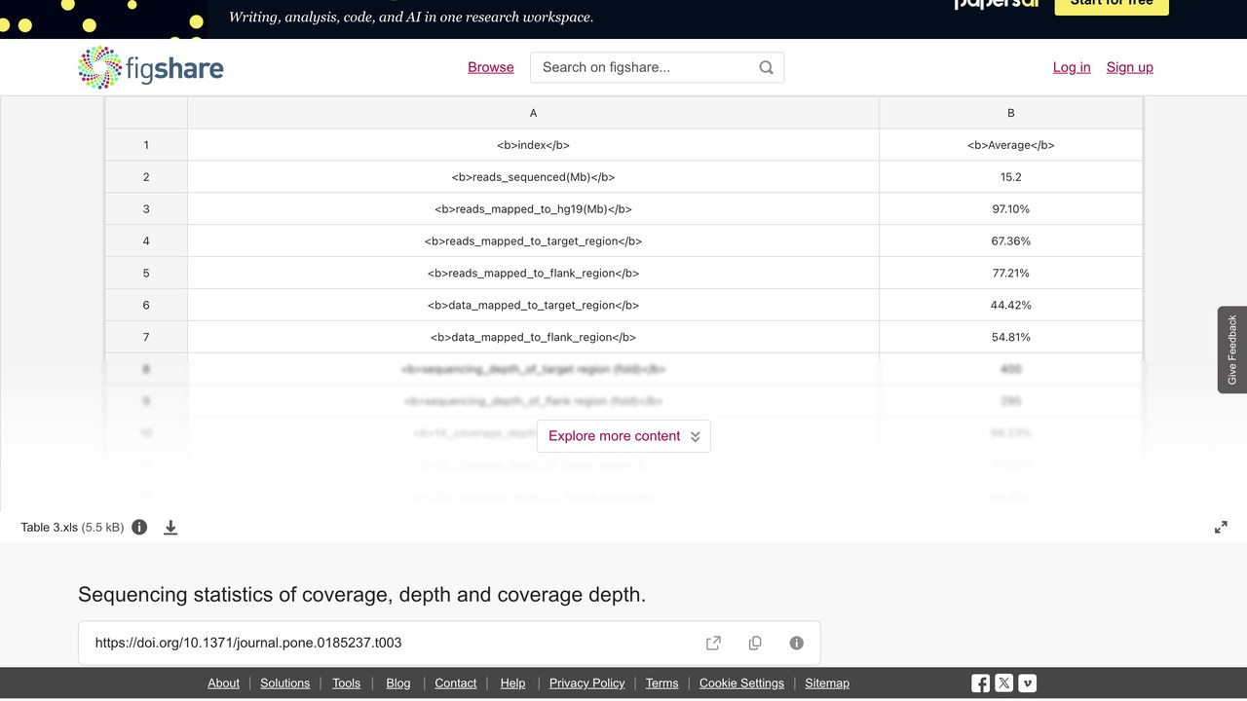Select column A header
The height and width of the screenshot is (701, 1247).
[533, 113]
